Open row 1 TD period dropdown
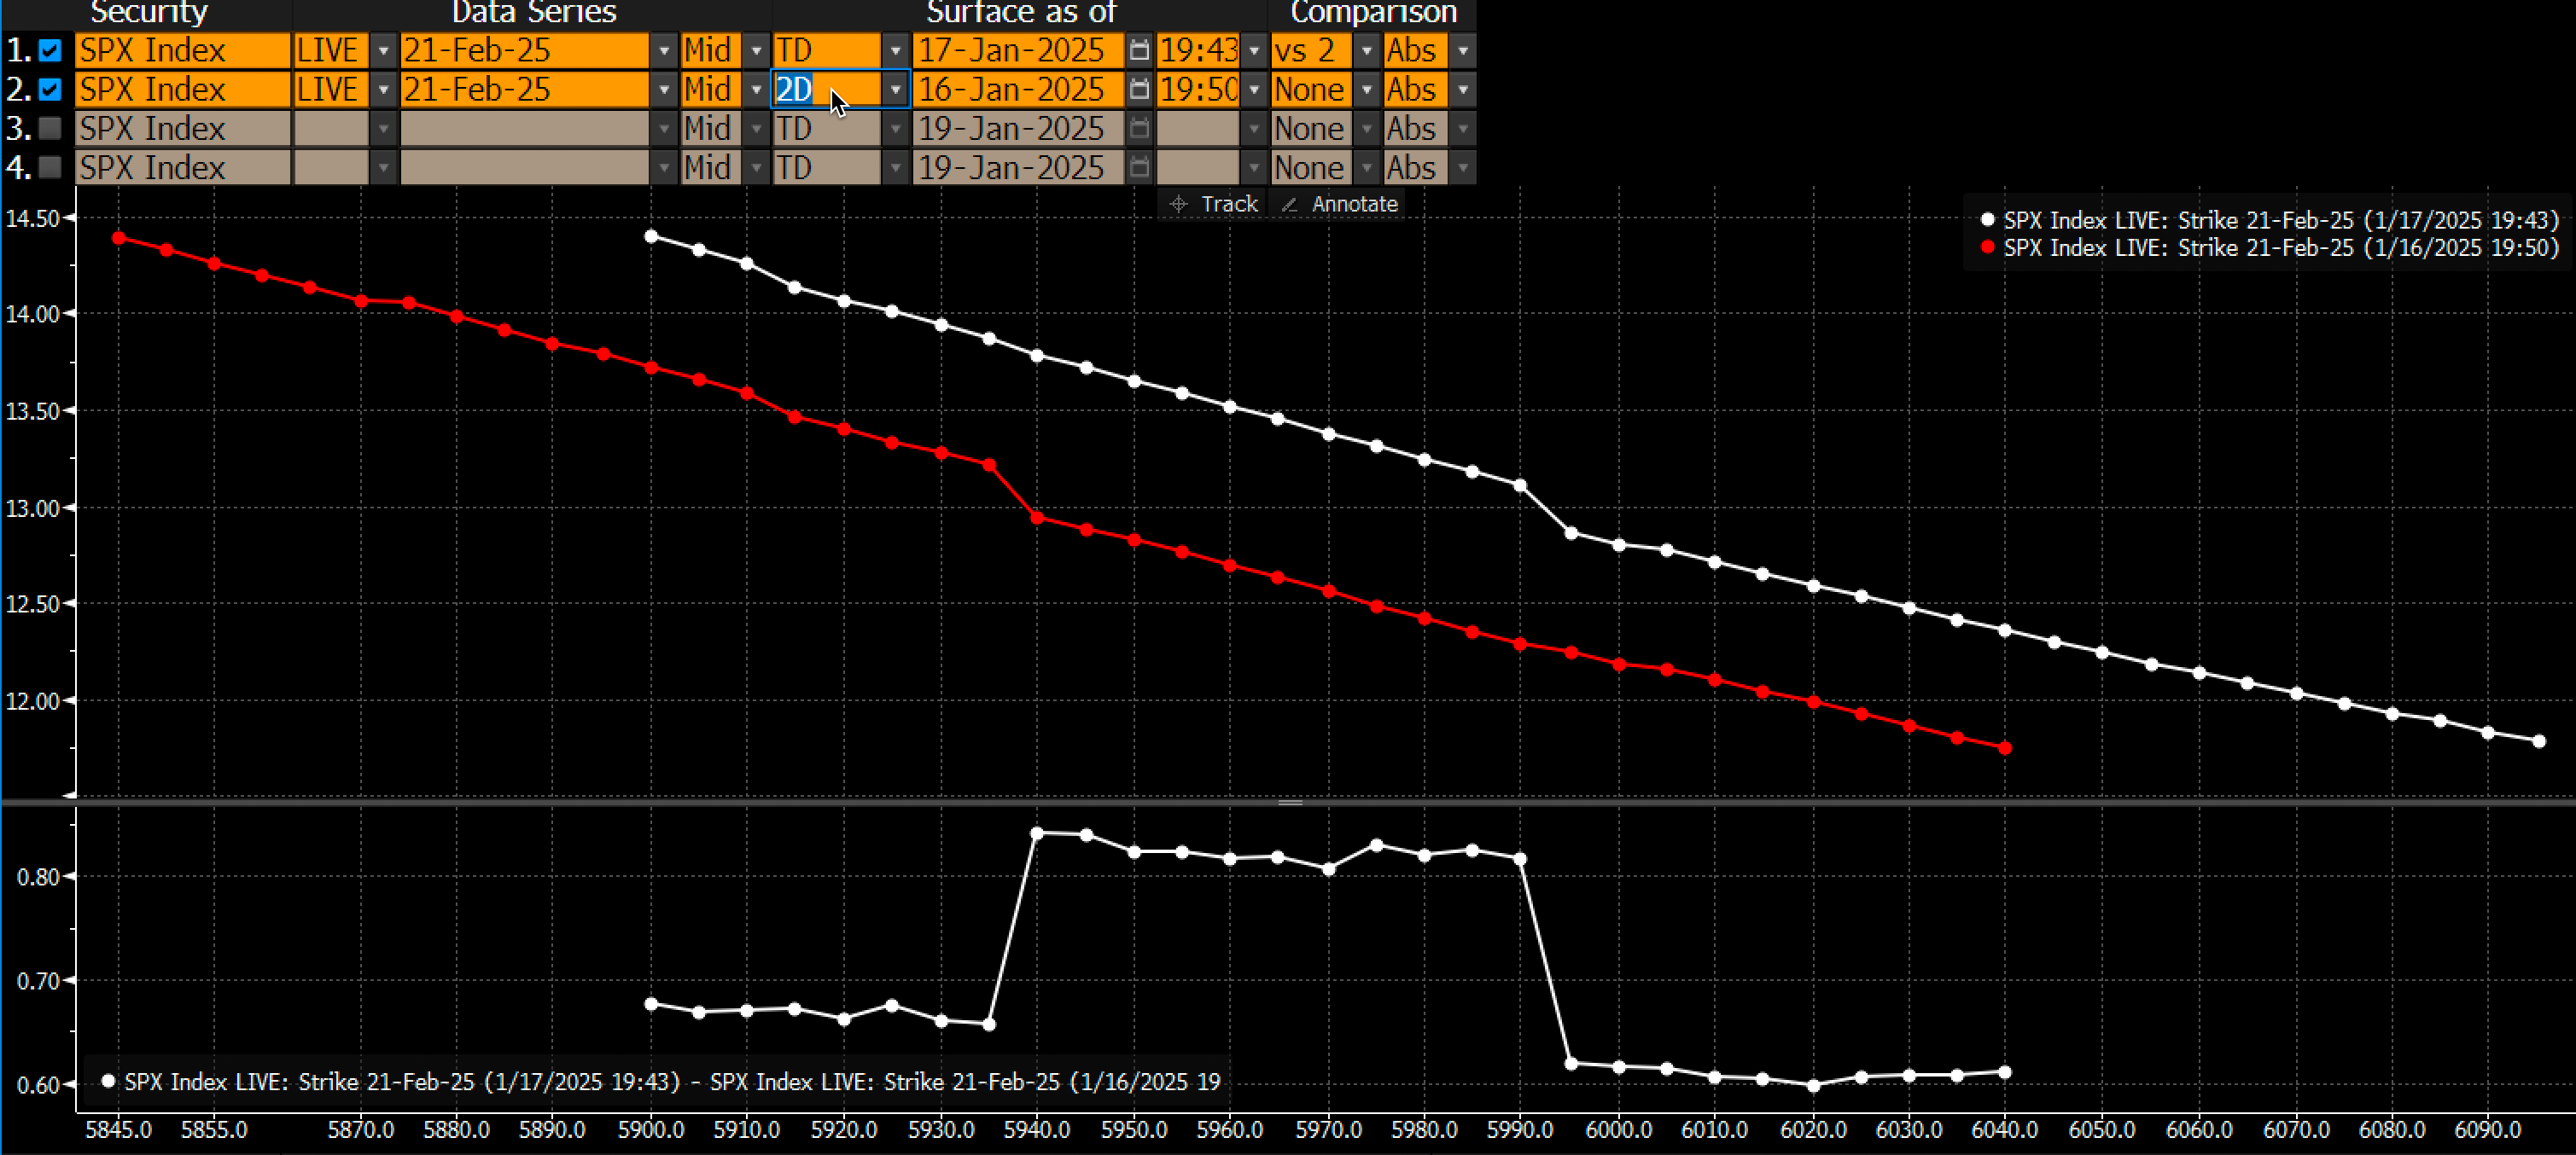Image resolution: width=2576 pixels, height=1155 pixels. point(896,50)
